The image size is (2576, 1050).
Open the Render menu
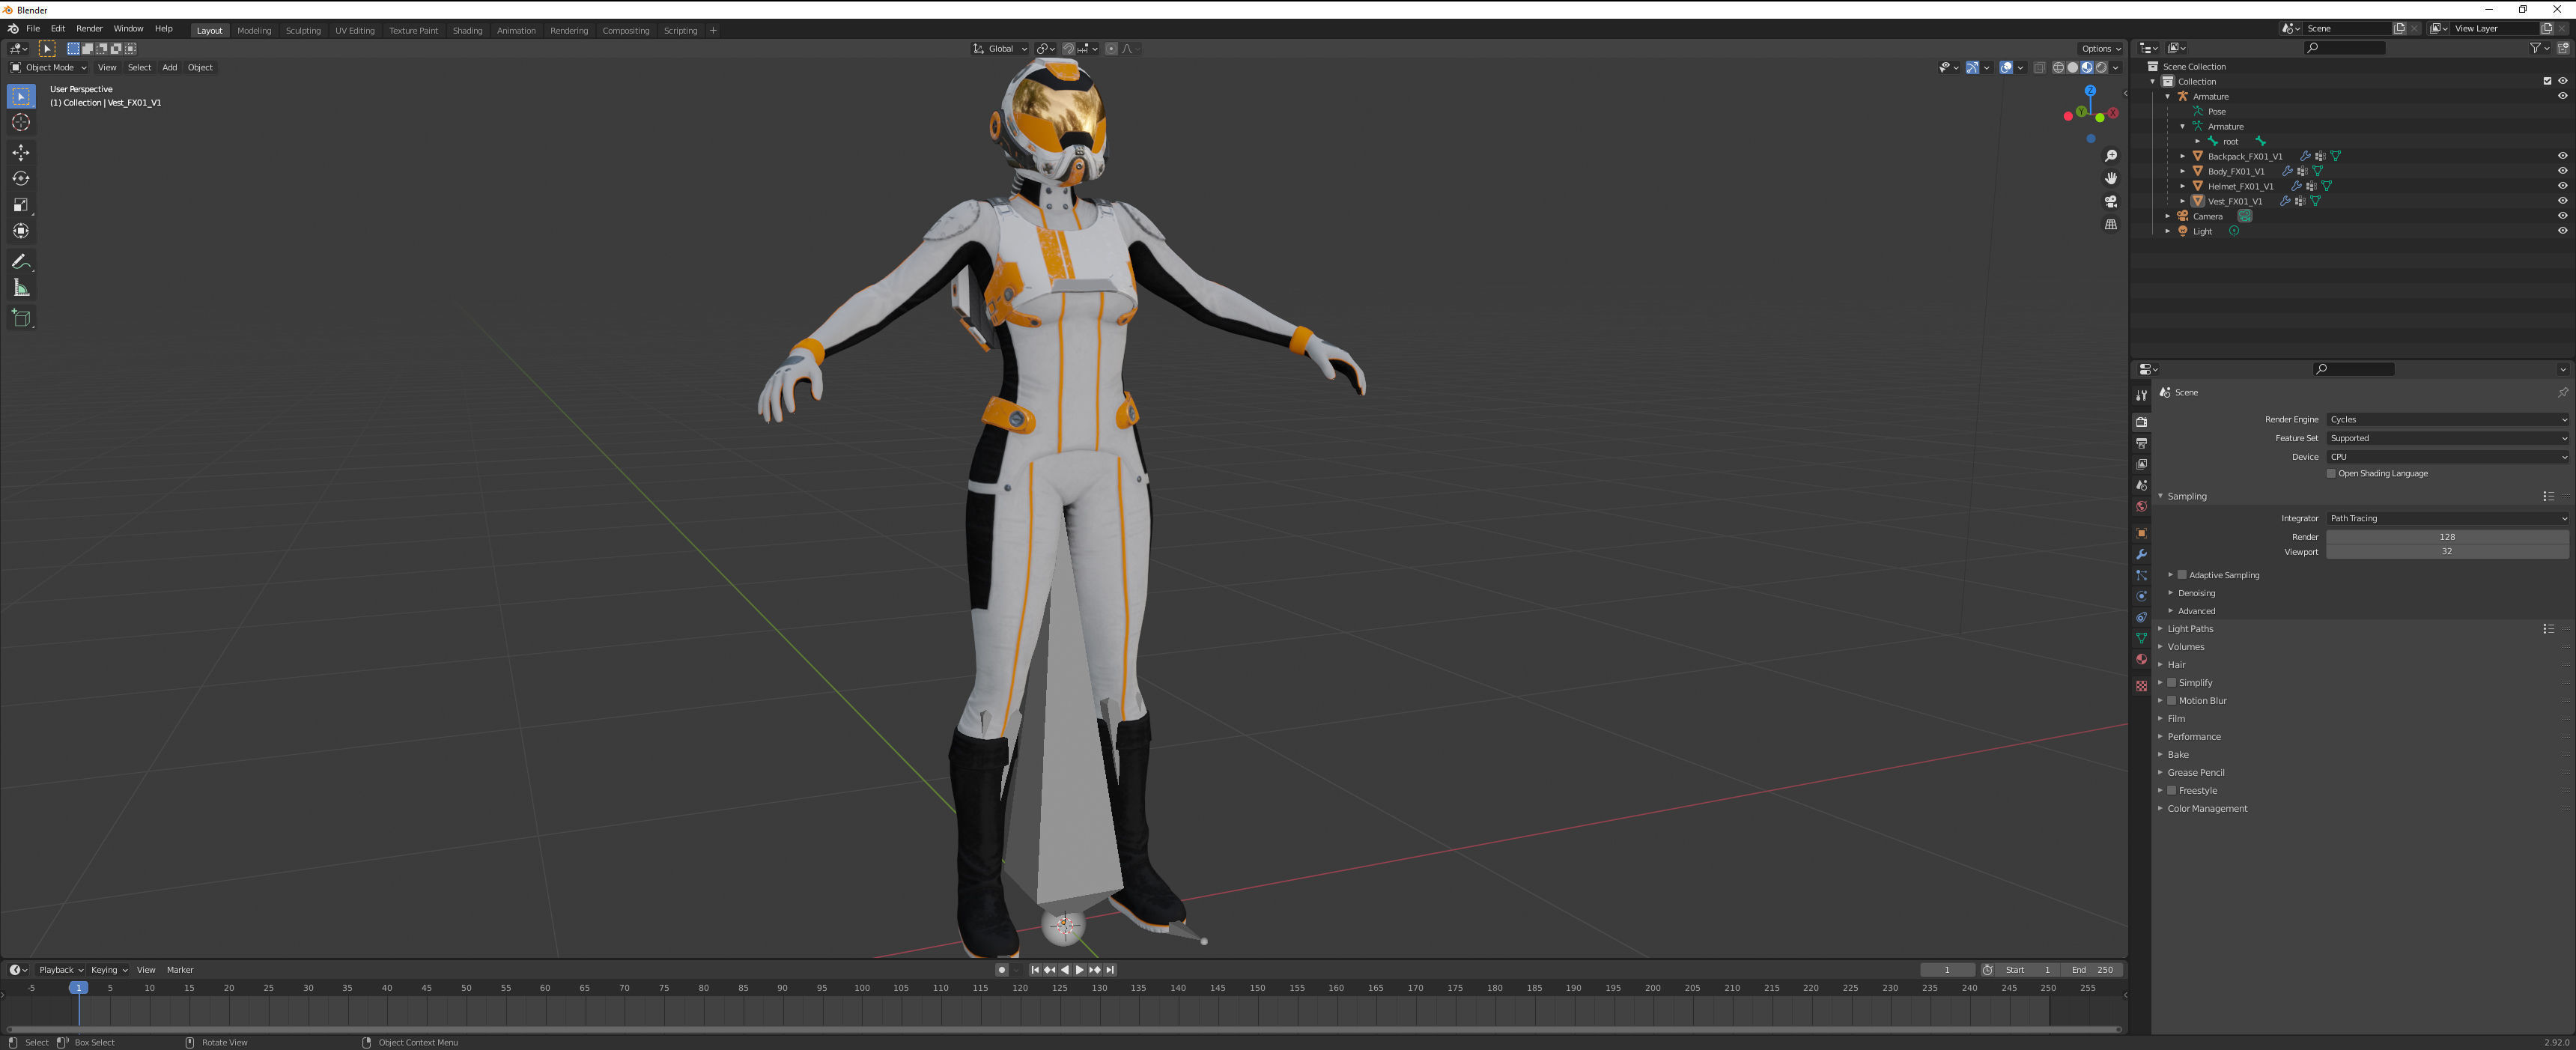pos(89,29)
